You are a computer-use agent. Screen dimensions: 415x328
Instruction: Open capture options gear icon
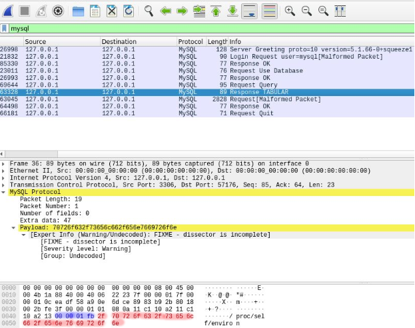pyautogui.click(x=58, y=11)
